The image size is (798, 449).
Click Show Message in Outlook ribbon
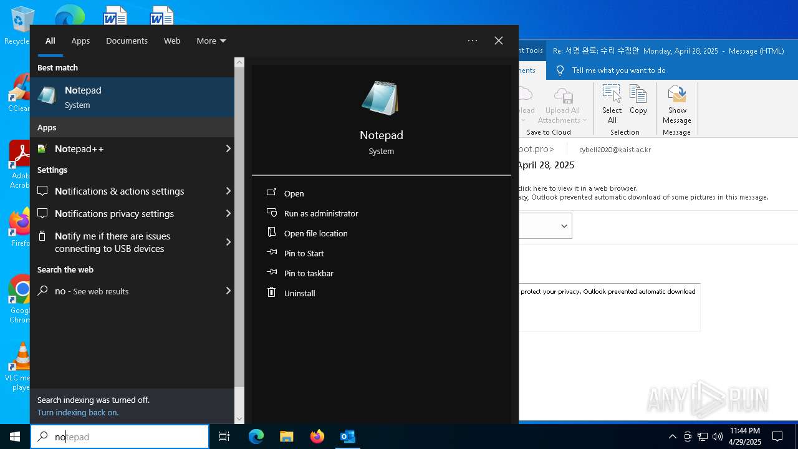677,105
